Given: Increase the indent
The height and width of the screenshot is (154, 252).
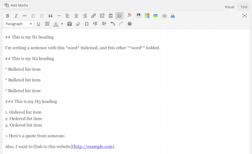Looking at the screenshot, I should pos(104,24).
